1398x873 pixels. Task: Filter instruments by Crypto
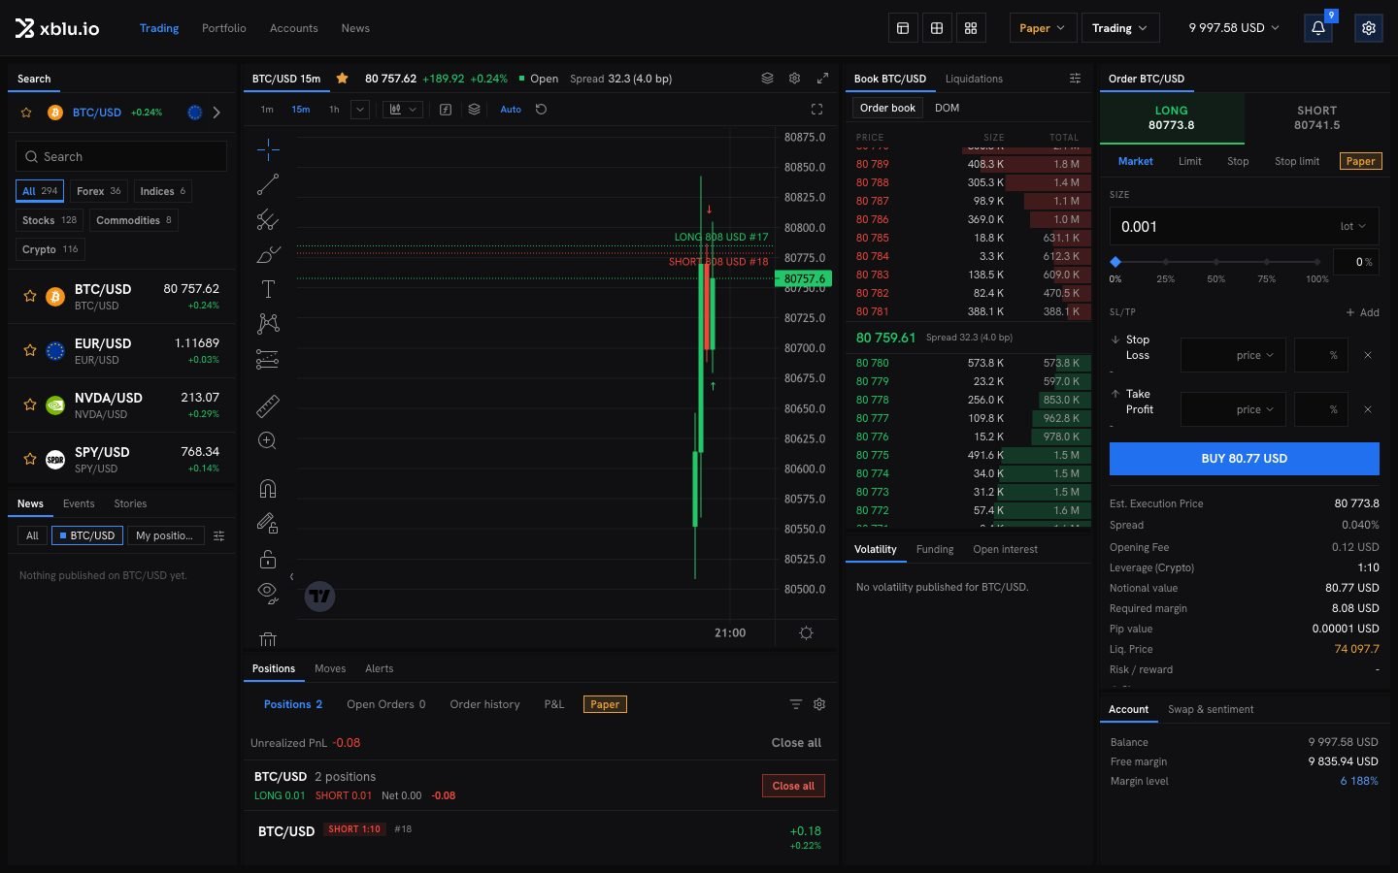click(x=50, y=249)
